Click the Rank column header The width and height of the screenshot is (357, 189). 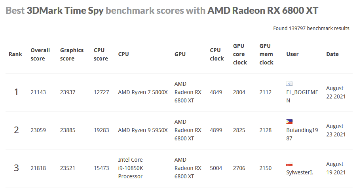click(15, 54)
